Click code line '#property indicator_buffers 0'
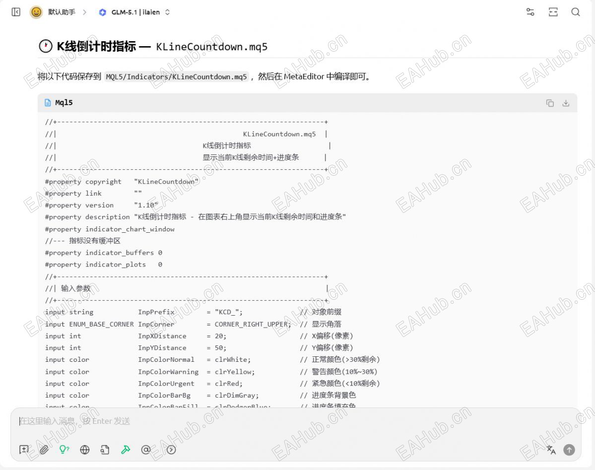This screenshot has height=470, width=595. point(104,253)
